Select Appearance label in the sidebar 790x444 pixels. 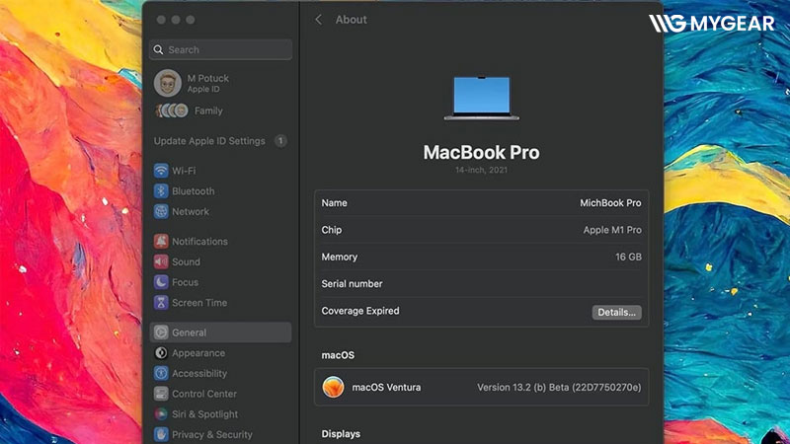pyautogui.click(x=198, y=353)
